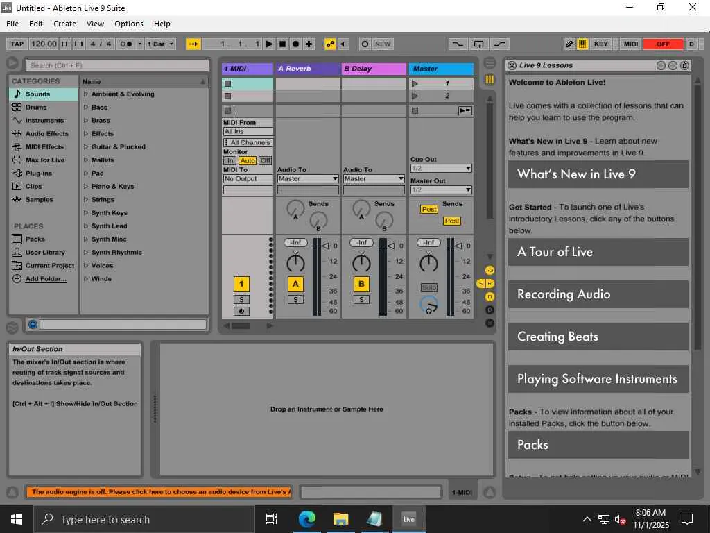Toggle the B Delay track activator
Viewport: 710px width, 533px height.
click(361, 284)
